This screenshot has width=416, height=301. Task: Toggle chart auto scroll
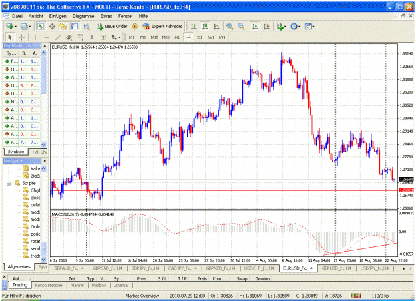click(x=255, y=26)
